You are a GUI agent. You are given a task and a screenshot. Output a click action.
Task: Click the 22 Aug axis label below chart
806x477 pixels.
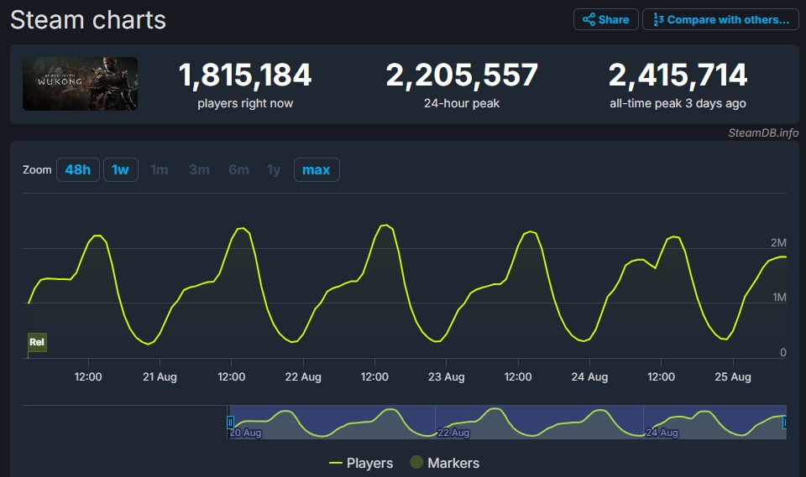point(303,377)
